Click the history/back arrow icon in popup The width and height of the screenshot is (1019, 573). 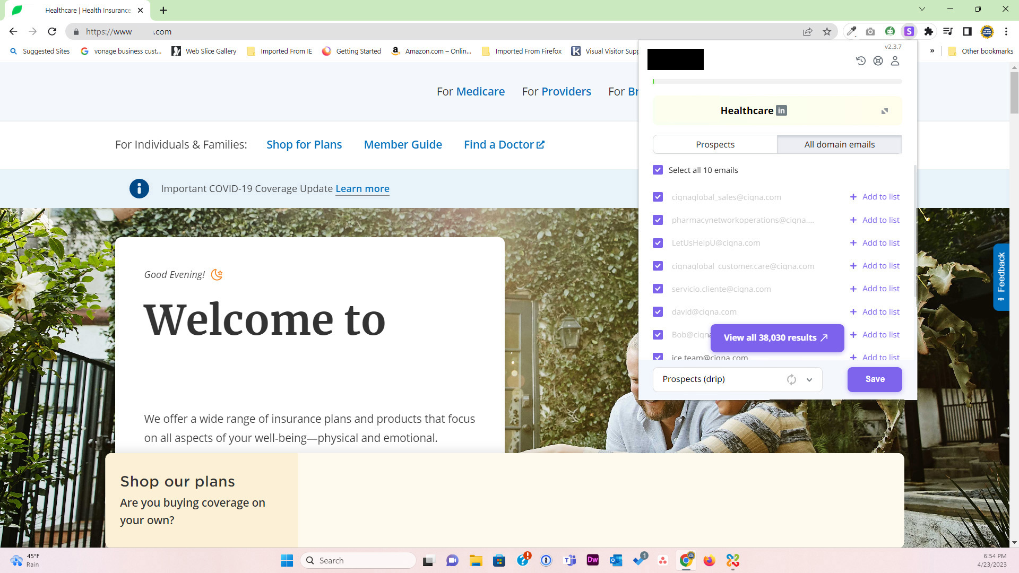(x=861, y=61)
